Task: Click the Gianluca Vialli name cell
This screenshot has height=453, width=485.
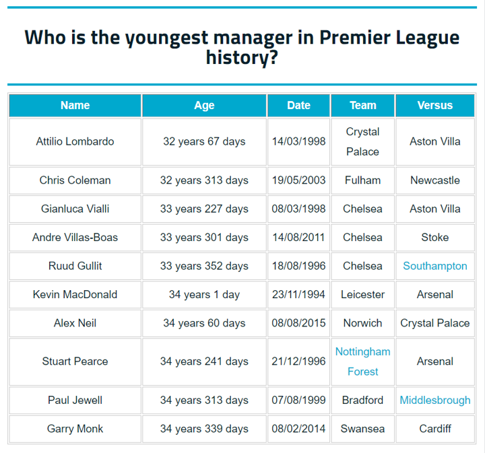Action: [75, 209]
